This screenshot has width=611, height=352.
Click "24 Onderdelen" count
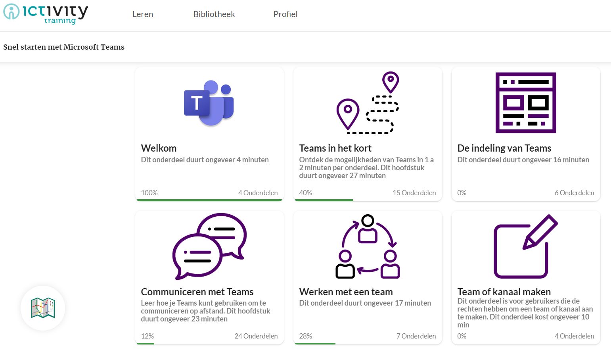(x=256, y=336)
